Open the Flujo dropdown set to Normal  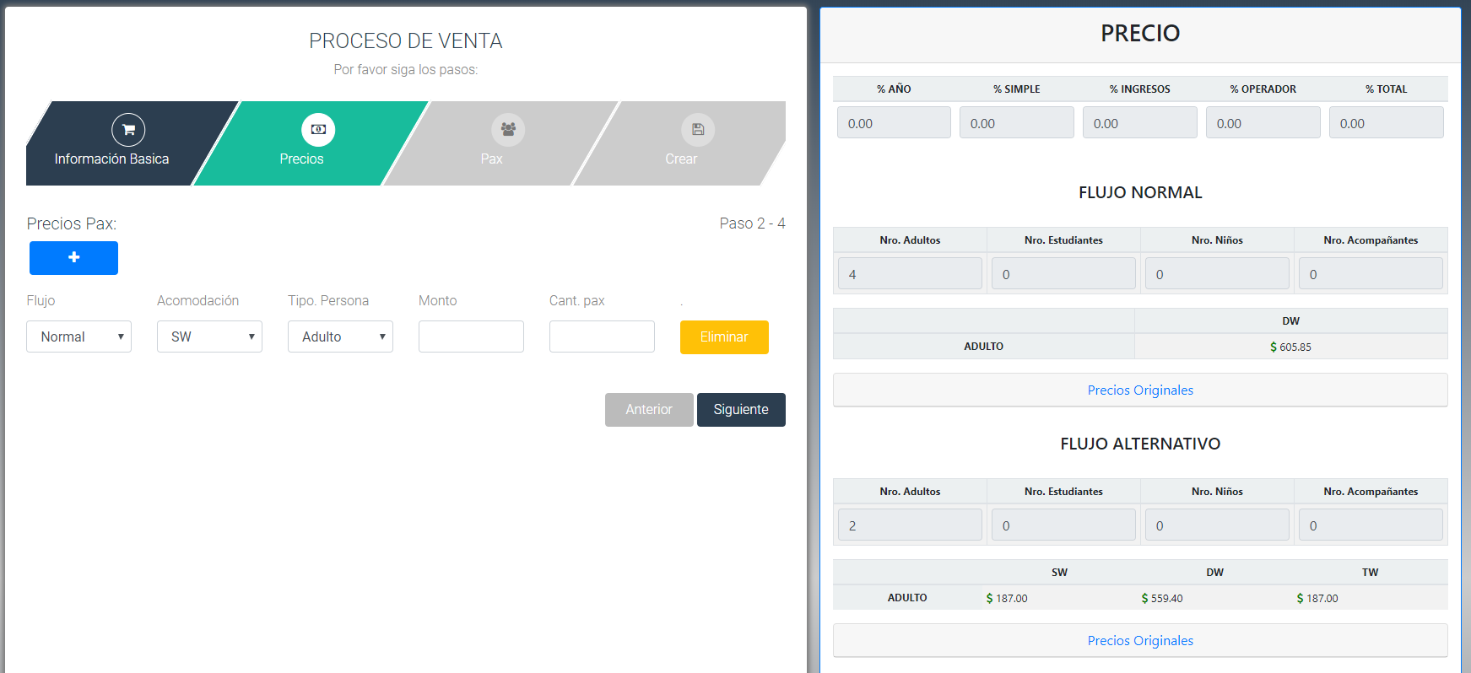tap(78, 336)
